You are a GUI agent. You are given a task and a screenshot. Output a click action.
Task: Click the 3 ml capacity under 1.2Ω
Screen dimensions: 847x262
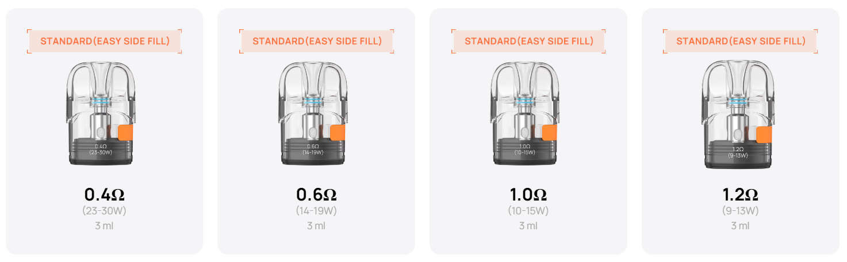click(x=740, y=226)
